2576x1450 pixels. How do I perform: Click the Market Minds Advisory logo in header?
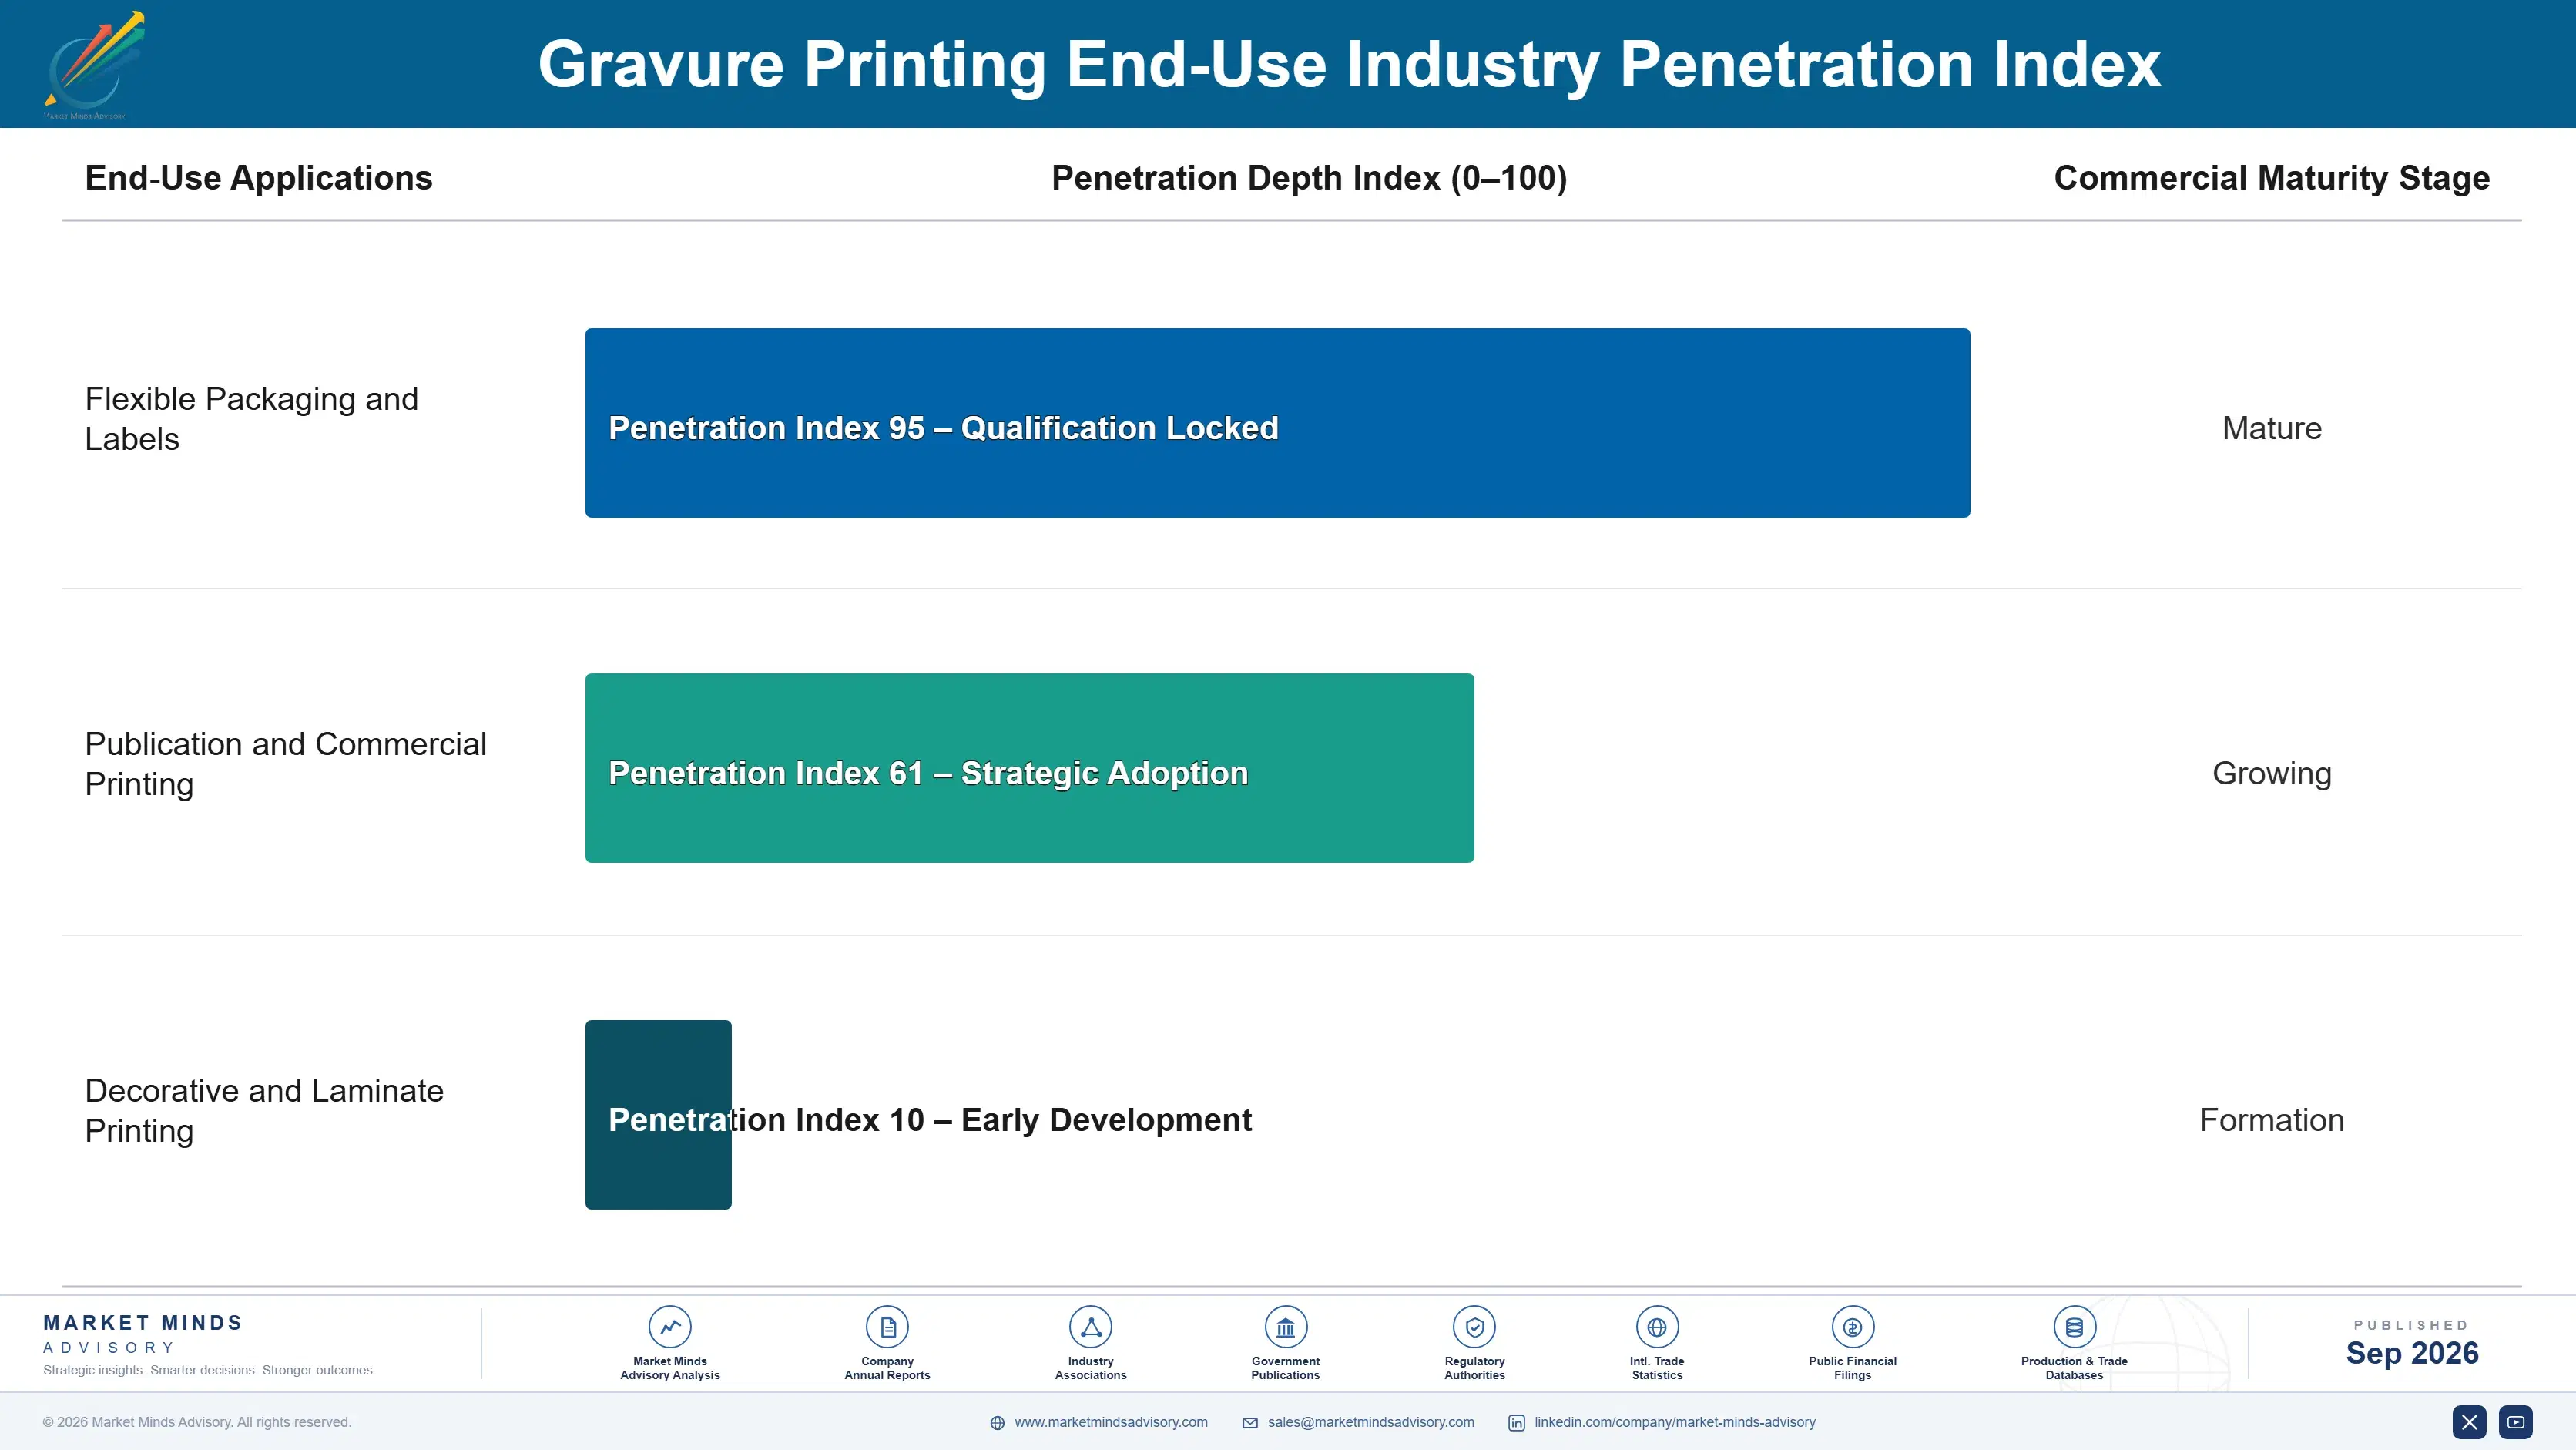click(x=95, y=65)
